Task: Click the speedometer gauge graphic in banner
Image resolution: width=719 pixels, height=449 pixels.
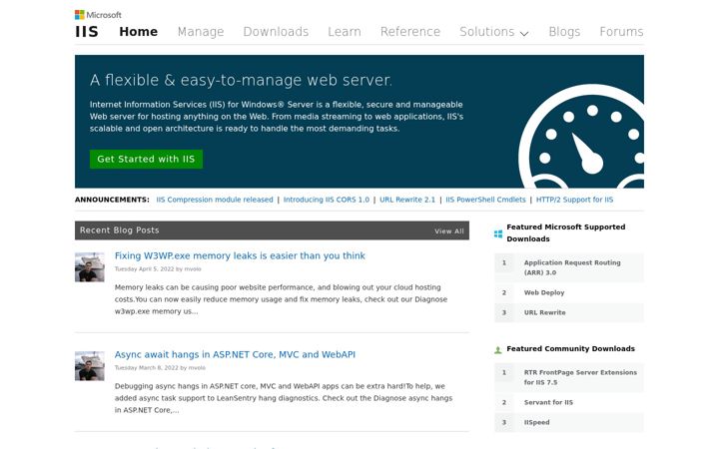Action: click(x=581, y=136)
